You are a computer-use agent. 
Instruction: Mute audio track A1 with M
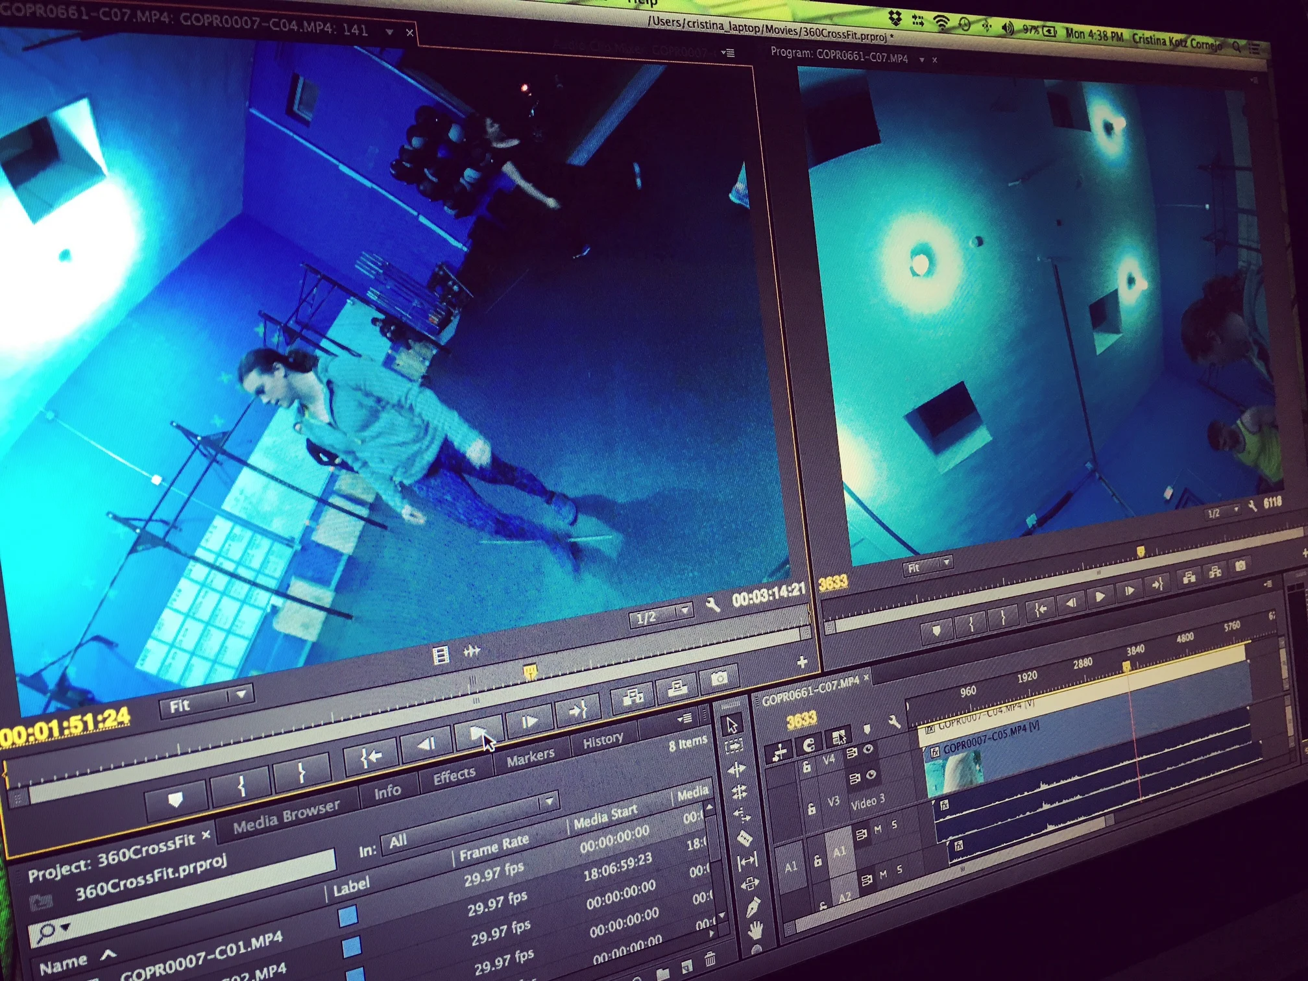(x=877, y=829)
